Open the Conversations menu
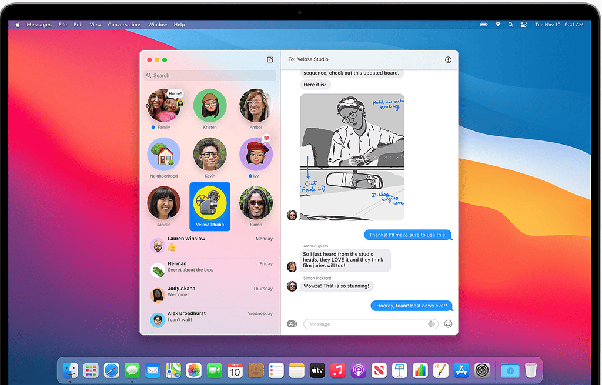 [x=125, y=25]
